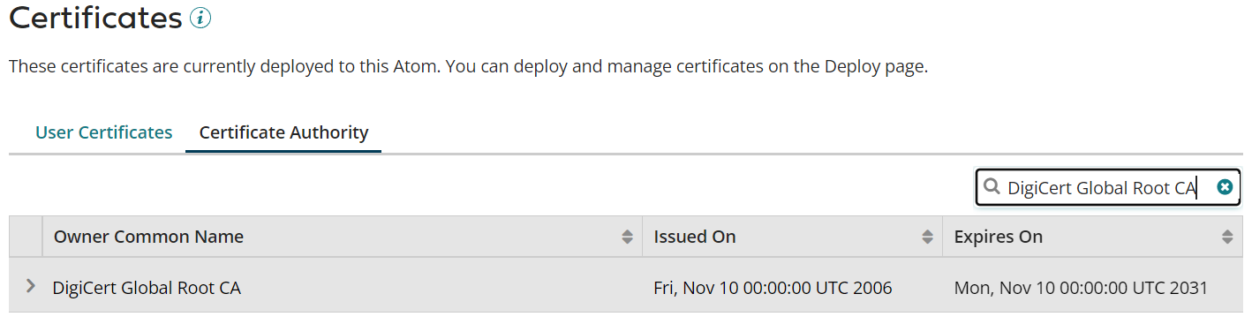Click the Owner Common Name column header
Screen dimensions: 1252x324
[148, 237]
